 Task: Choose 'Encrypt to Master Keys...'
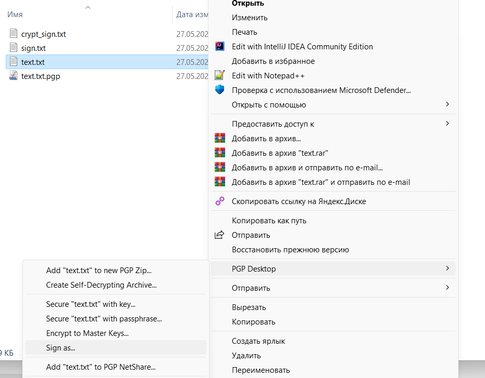[116, 333]
